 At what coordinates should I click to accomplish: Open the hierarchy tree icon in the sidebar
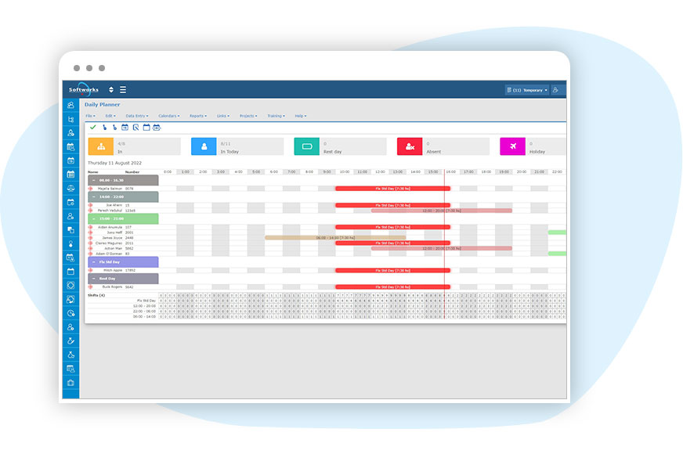(70, 119)
